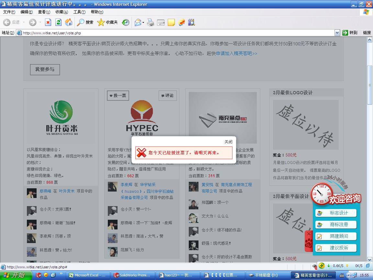Open the 文件 (File) menu
This screenshot has width=373, height=280.
[x=9, y=12]
